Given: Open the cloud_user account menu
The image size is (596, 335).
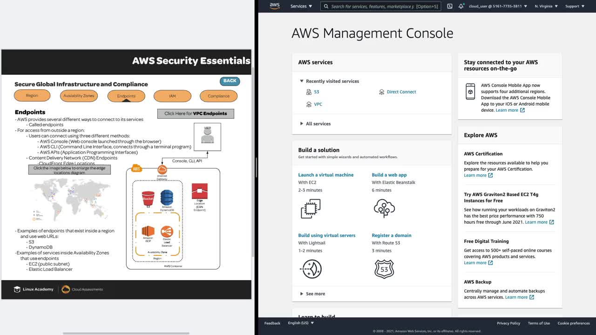Looking at the screenshot, I should click(498, 7).
